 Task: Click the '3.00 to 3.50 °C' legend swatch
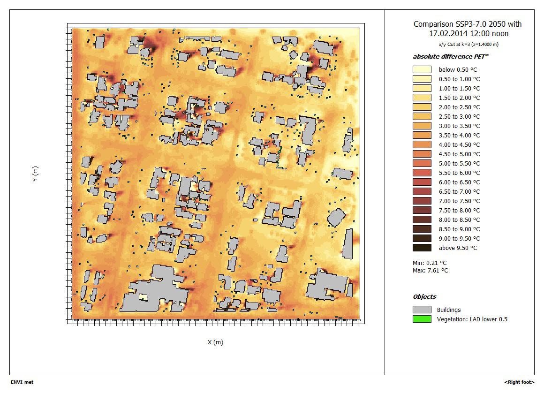(x=422, y=126)
